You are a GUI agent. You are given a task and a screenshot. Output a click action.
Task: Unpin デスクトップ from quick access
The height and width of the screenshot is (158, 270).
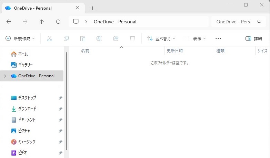60,98
